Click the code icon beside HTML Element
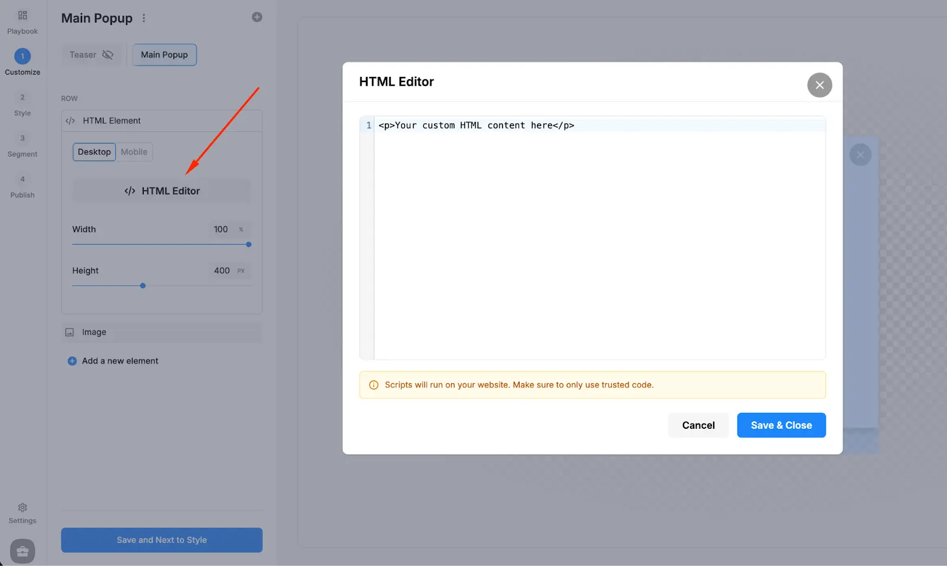The height and width of the screenshot is (566, 947). [x=70, y=121]
